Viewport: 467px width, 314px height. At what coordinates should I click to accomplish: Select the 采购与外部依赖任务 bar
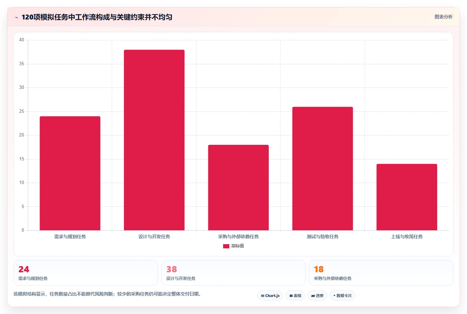coord(239,188)
